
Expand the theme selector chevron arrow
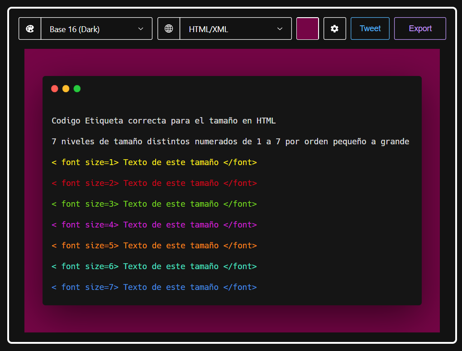point(141,29)
